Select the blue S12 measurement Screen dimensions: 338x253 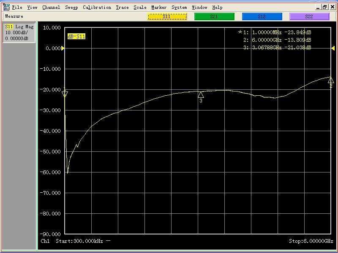(262, 16)
